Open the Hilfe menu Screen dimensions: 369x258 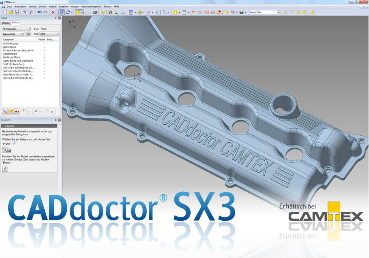(116, 7)
